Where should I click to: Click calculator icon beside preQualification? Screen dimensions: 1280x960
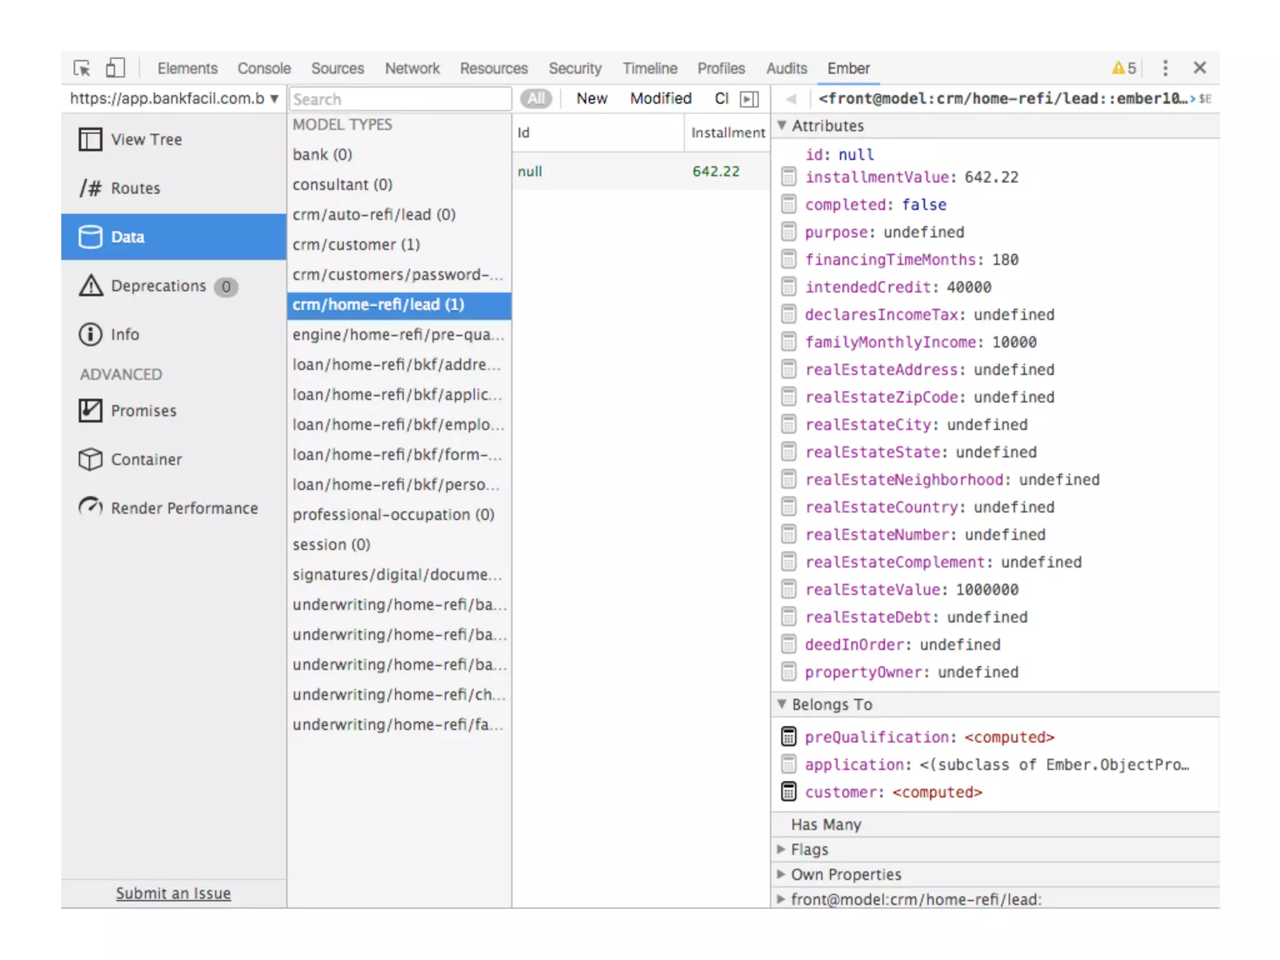[789, 737]
